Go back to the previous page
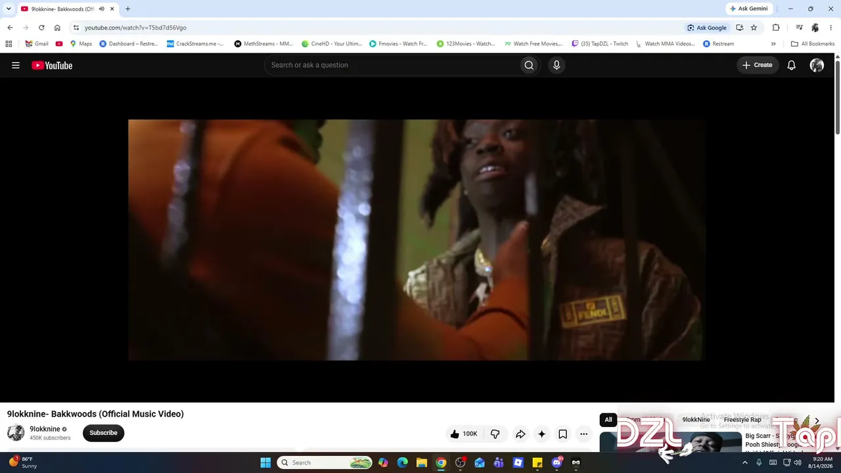 tap(10, 28)
